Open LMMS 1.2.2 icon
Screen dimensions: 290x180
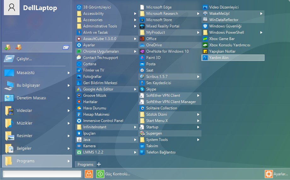pos(79,152)
